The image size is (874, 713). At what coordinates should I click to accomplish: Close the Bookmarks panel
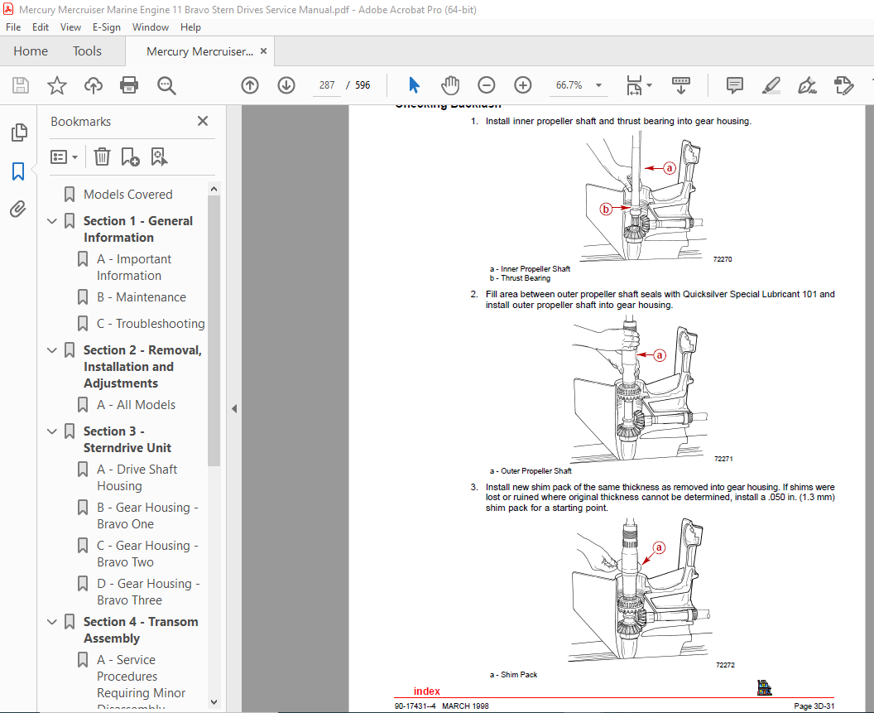pyautogui.click(x=203, y=121)
